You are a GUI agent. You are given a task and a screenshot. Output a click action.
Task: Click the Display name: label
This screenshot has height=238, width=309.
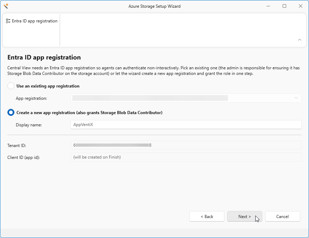(x=29, y=125)
